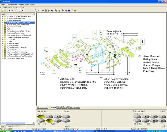Image resolution: width=167 pixels, height=132 pixels.
Task: Switch to Grupy podzespołów tab
Action: (x=13, y=126)
